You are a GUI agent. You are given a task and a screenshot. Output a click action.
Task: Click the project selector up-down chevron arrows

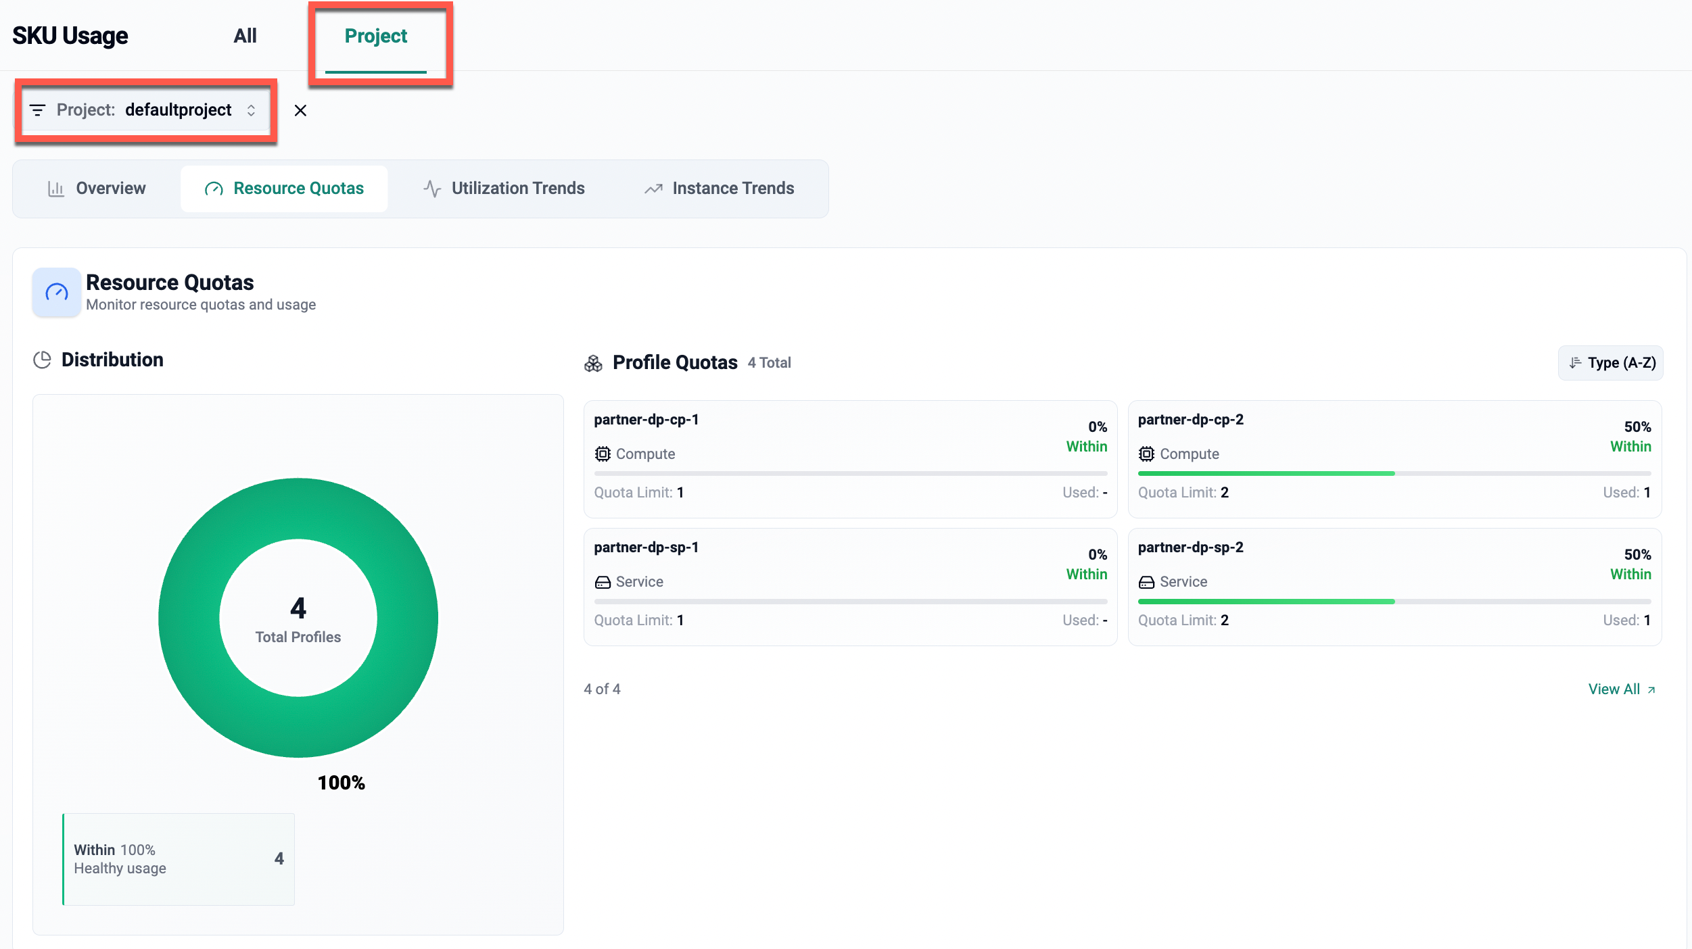click(x=251, y=110)
